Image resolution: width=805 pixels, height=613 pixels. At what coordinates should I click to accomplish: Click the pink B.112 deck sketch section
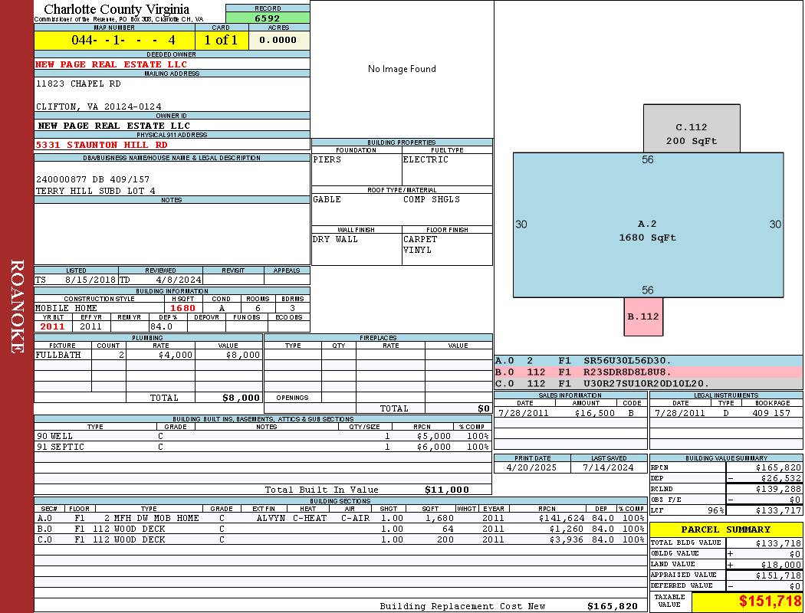643,316
